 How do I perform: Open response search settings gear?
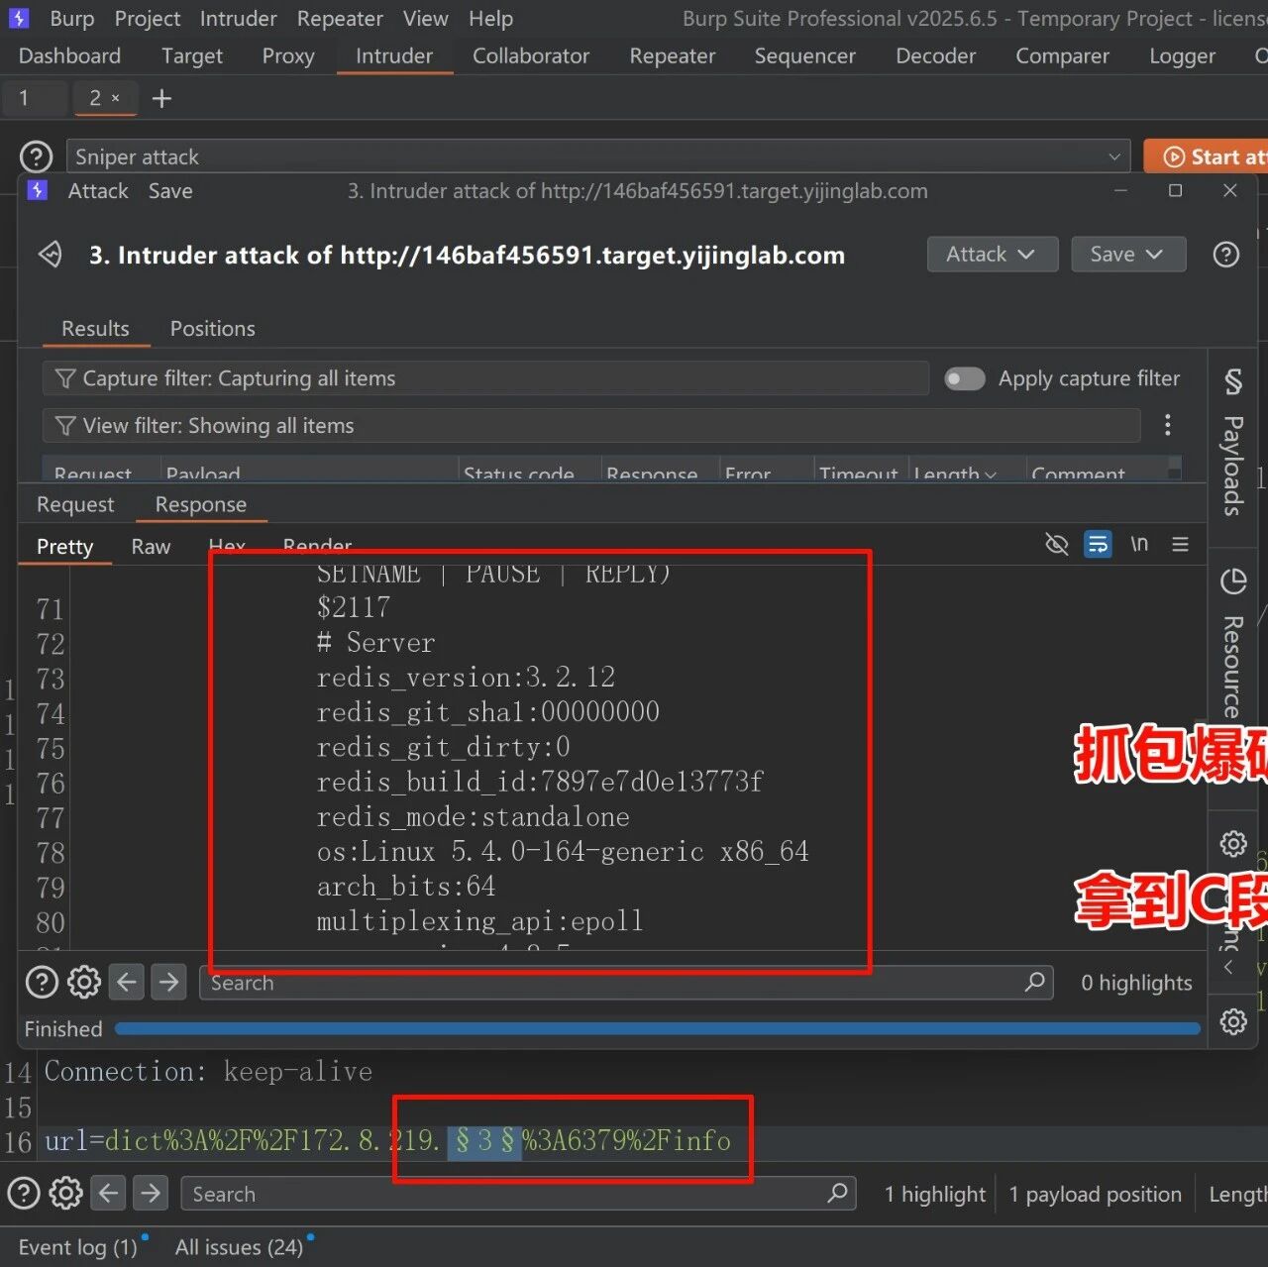coord(84,982)
